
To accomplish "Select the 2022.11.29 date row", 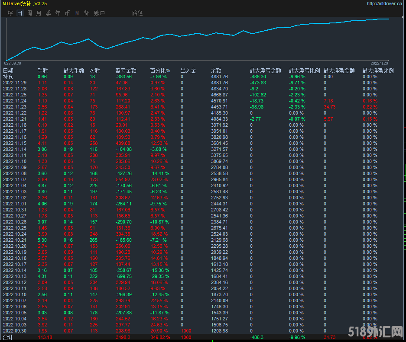I will click(x=15, y=83).
